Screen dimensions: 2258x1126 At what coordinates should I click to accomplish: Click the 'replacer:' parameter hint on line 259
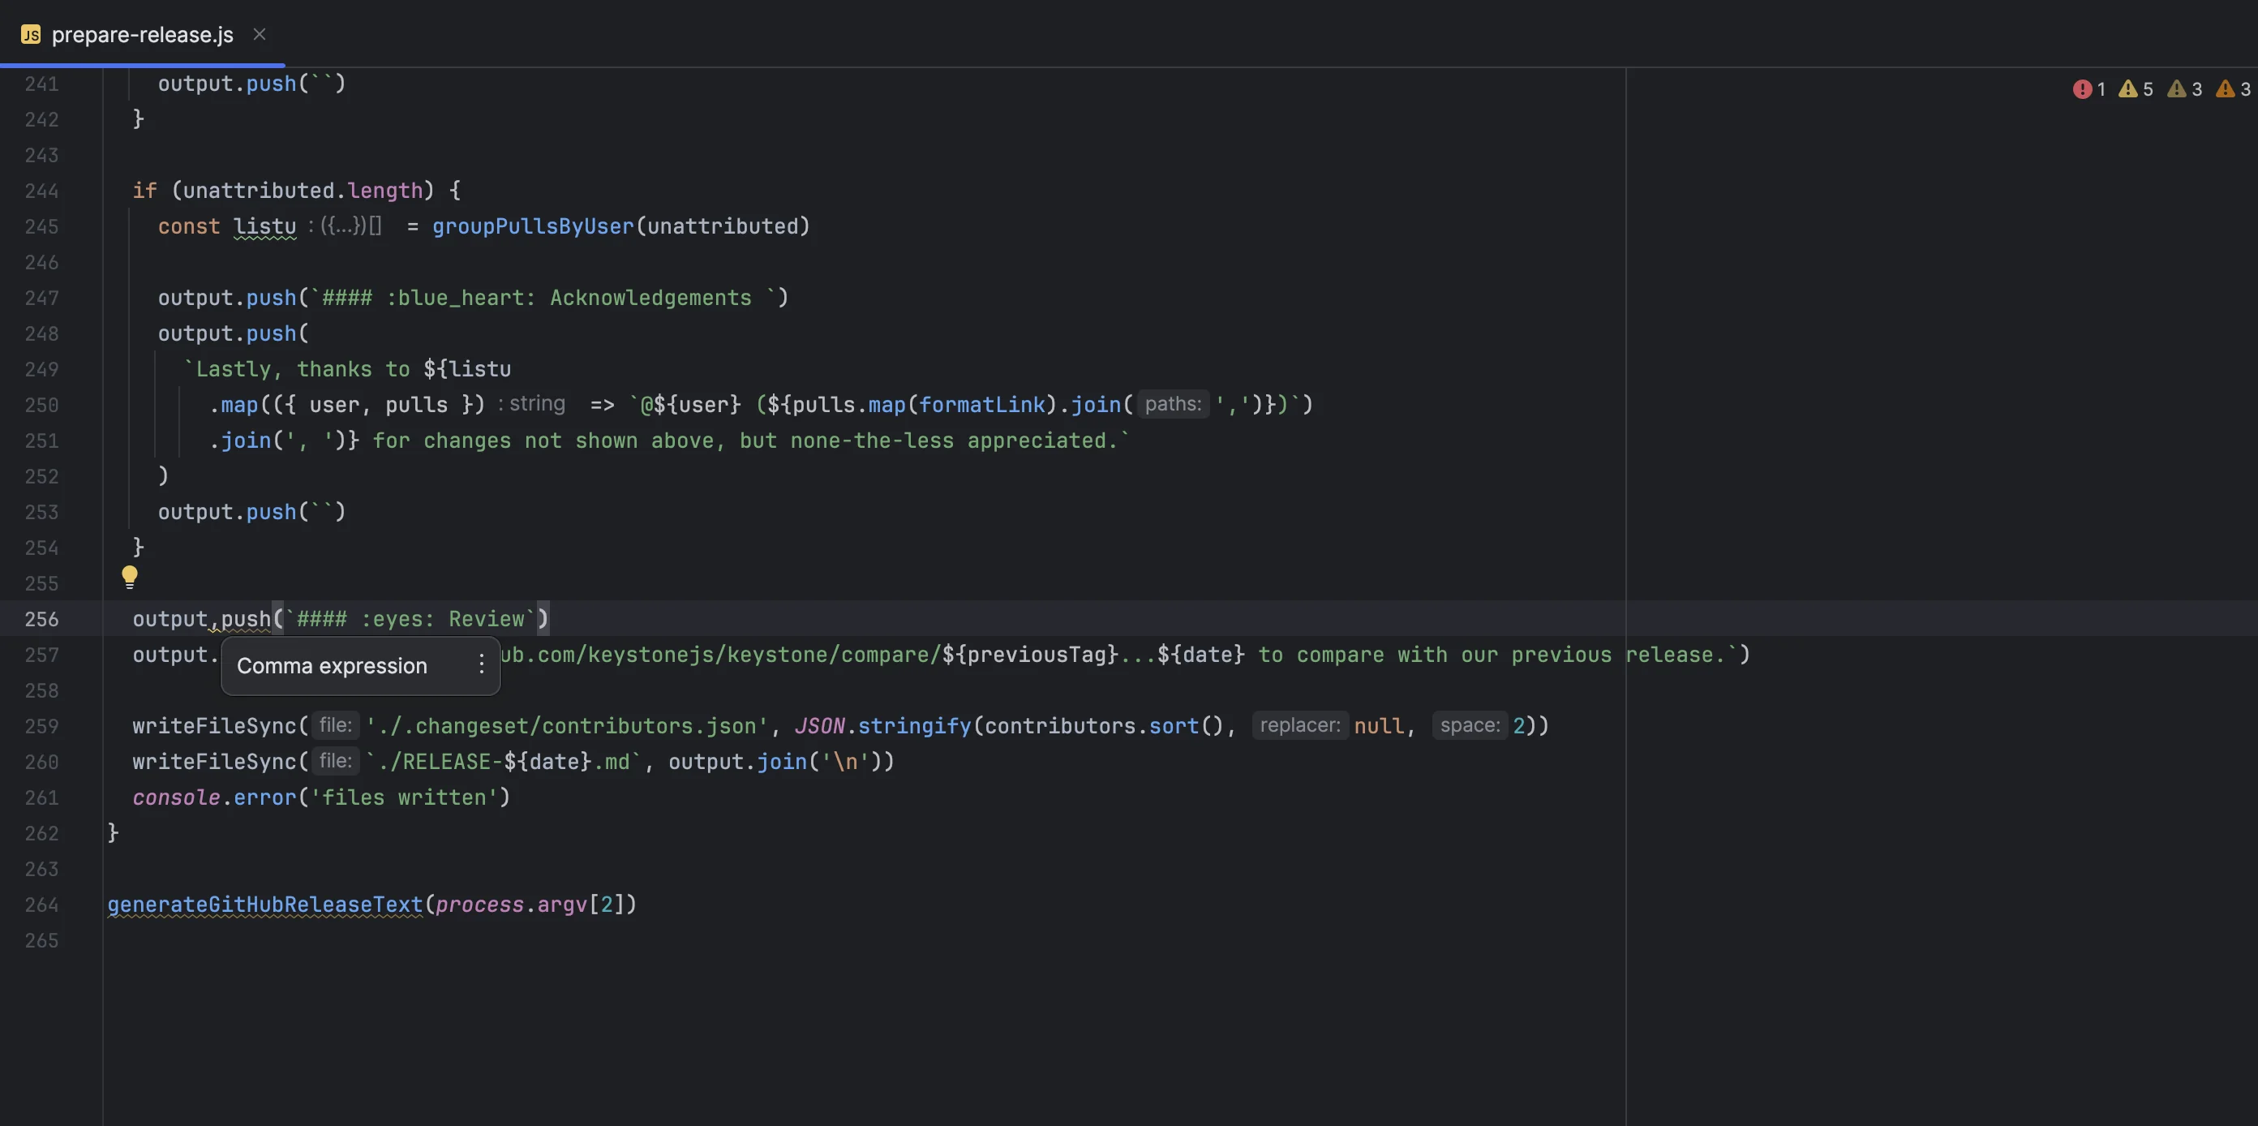(x=1300, y=725)
